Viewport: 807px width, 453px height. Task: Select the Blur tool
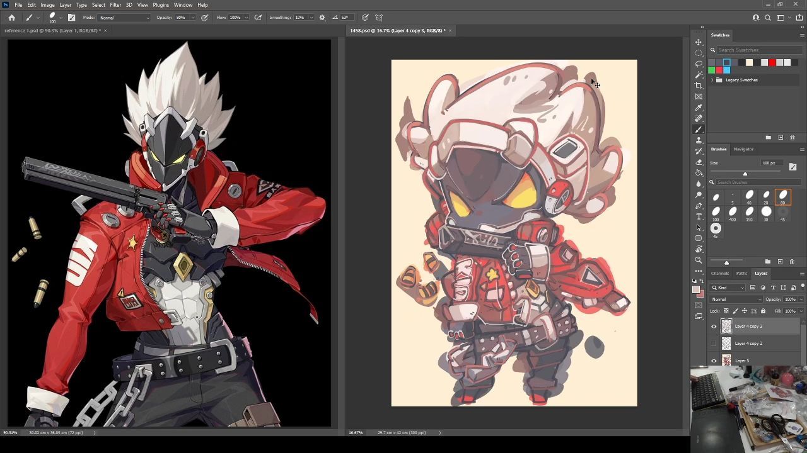699,184
